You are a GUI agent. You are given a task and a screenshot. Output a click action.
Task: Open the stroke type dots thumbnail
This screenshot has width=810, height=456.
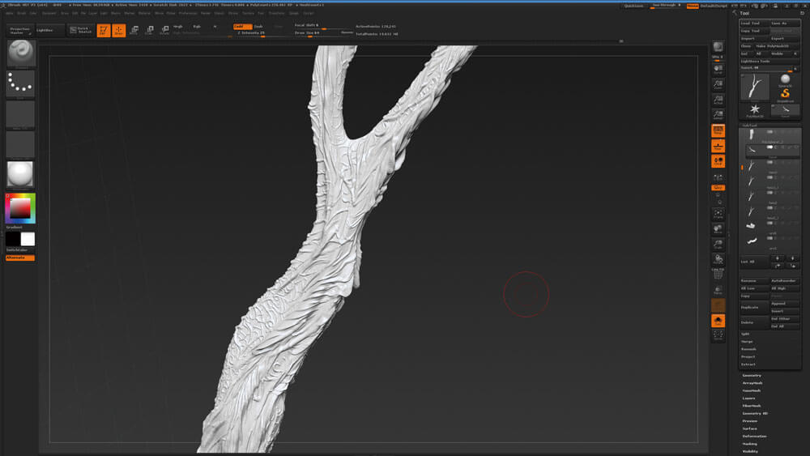tap(21, 83)
